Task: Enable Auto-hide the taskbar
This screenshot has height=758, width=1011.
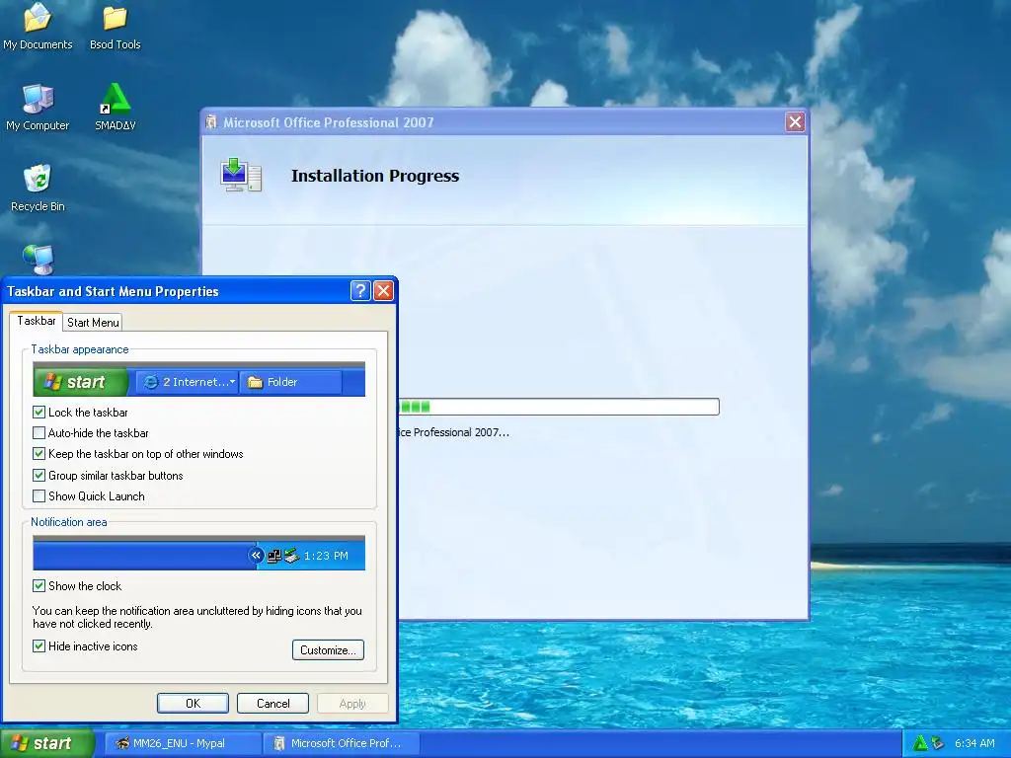Action: click(x=39, y=432)
